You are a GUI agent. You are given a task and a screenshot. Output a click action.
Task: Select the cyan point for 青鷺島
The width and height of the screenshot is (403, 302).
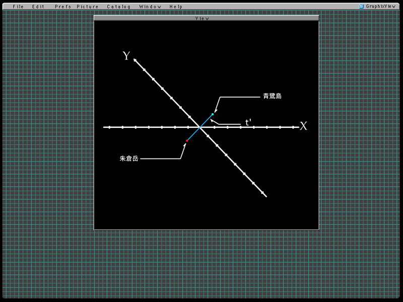click(213, 114)
